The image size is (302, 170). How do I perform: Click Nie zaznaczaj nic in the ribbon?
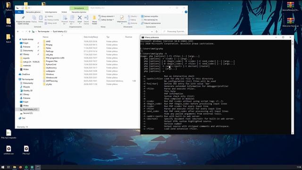(149, 20)
